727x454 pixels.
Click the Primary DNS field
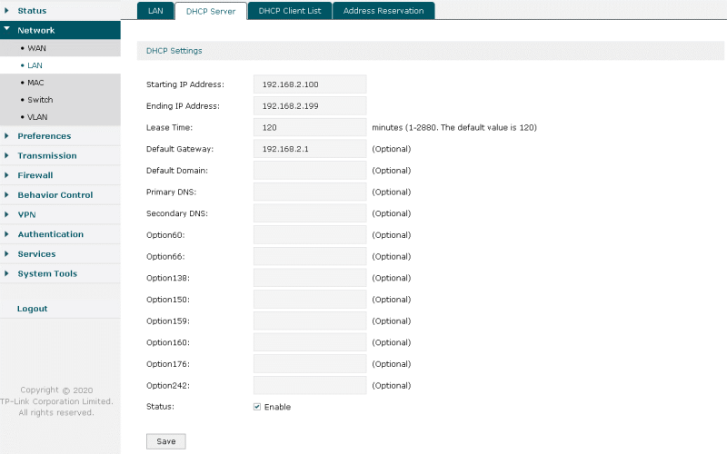[x=310, y=192]
